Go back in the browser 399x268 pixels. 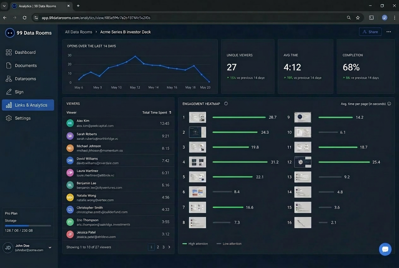click(5, 18)
